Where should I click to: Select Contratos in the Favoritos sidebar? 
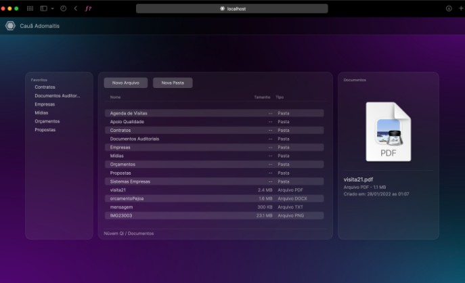(x=45, y=87)
